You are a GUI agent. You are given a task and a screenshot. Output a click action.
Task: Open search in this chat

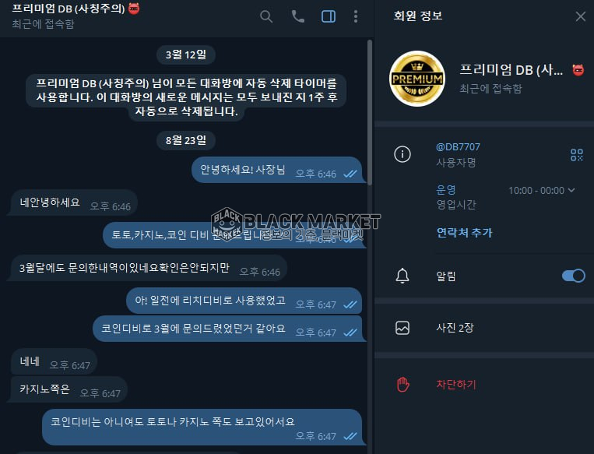(266, 16)
